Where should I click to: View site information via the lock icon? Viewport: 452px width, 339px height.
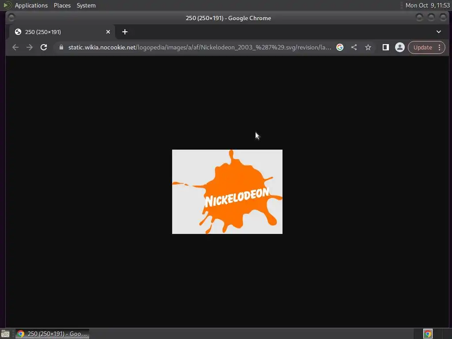click(61, 47)
